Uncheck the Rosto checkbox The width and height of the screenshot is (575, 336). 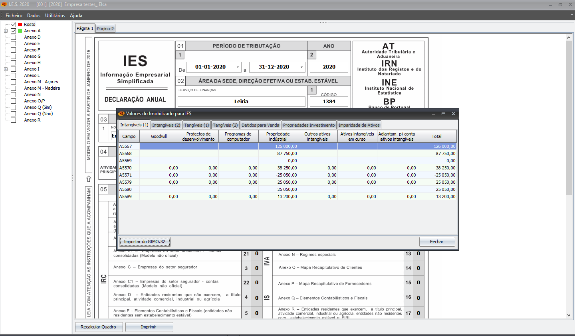click(13, 24)
